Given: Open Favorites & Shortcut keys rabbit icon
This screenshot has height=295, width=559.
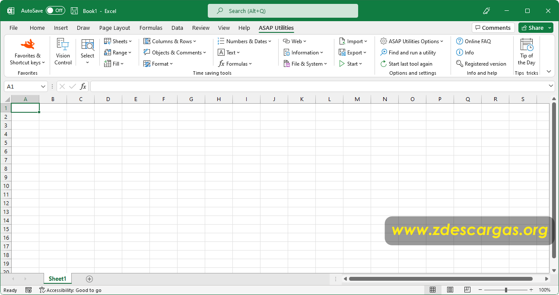Looking at the screenshot, I should coord(28,44).
